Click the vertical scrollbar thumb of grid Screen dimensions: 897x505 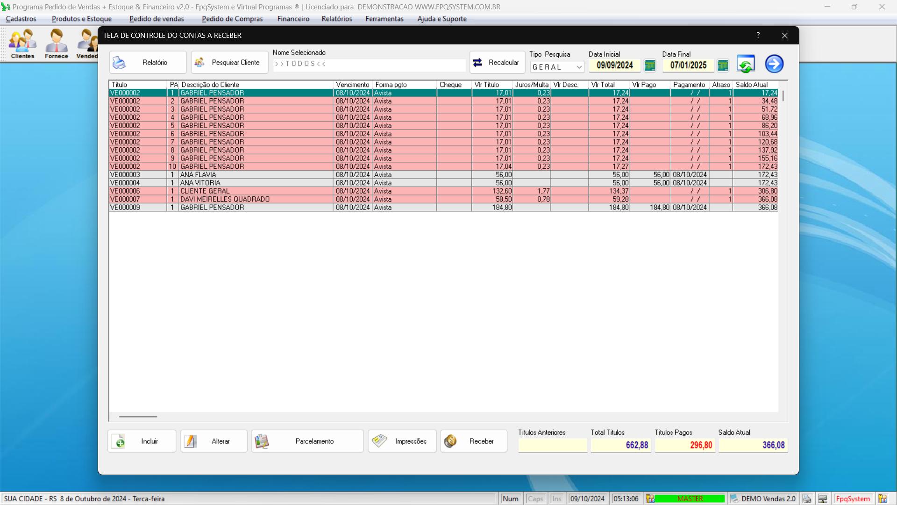pos(783,96)
